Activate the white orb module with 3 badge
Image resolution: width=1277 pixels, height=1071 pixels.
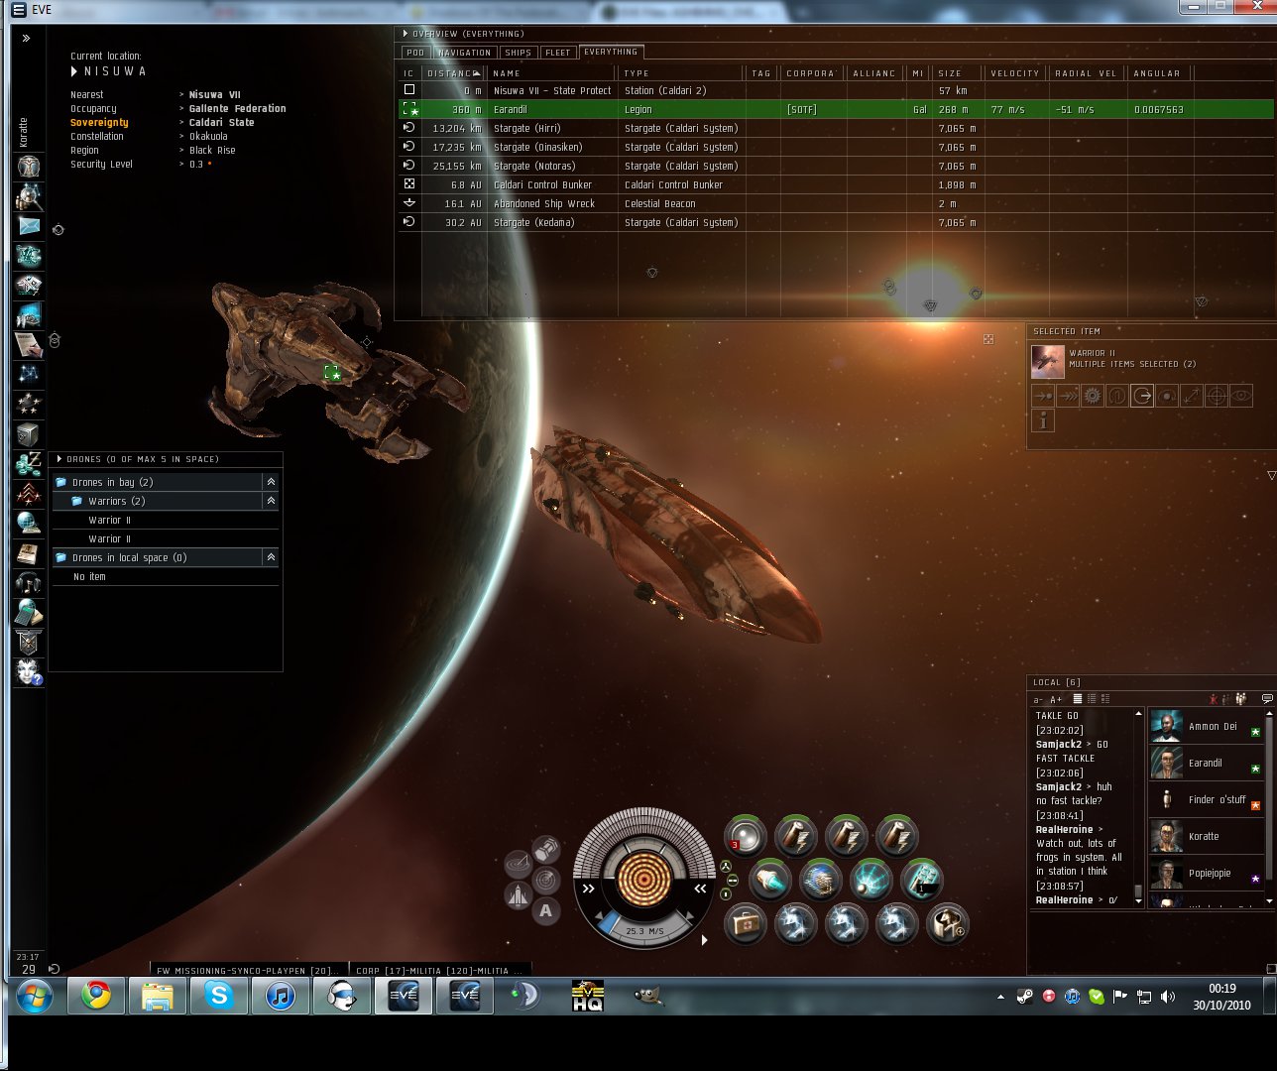[746, 836]
